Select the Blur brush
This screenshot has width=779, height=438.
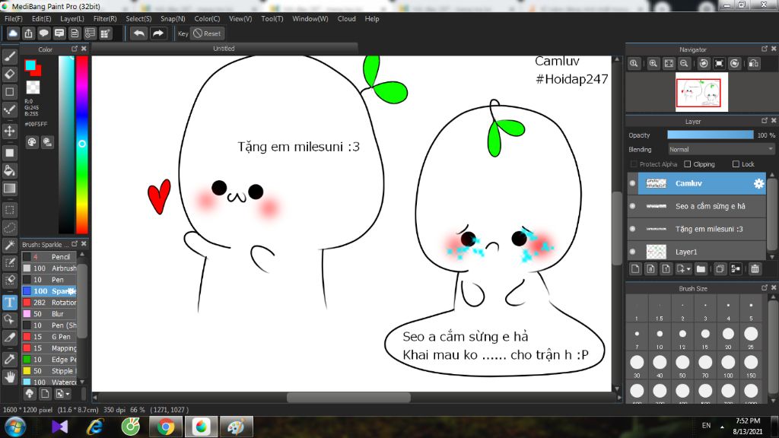pyautogui.click(x=49, y=314)
